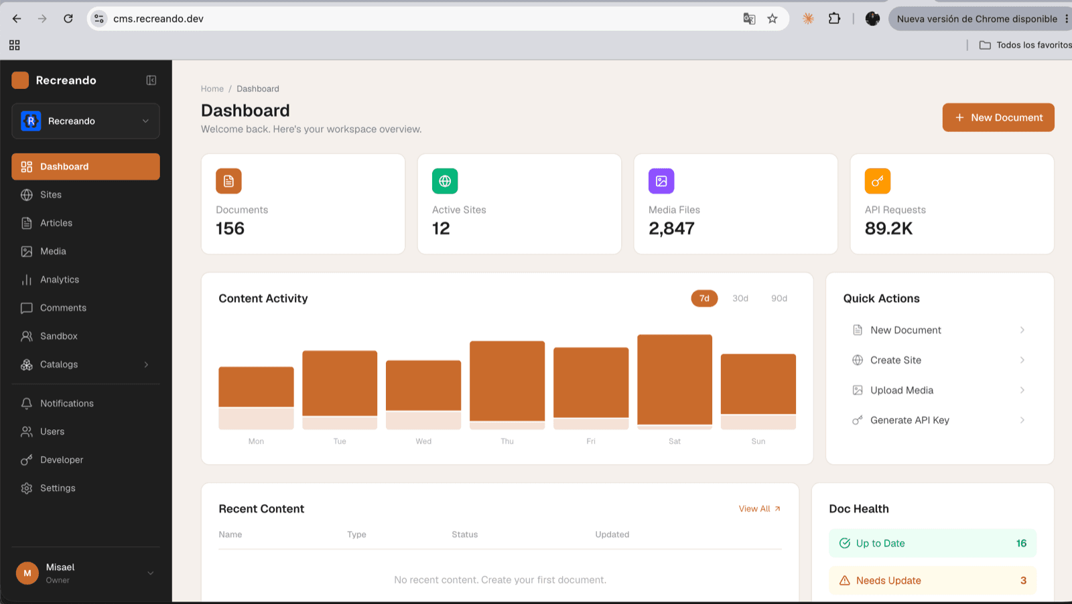Click the Needs Update health row
Viewport: 1072px width, 604px height.
coord(933,581)
